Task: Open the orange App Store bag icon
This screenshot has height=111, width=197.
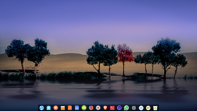Action: click(x=63, y=108)
